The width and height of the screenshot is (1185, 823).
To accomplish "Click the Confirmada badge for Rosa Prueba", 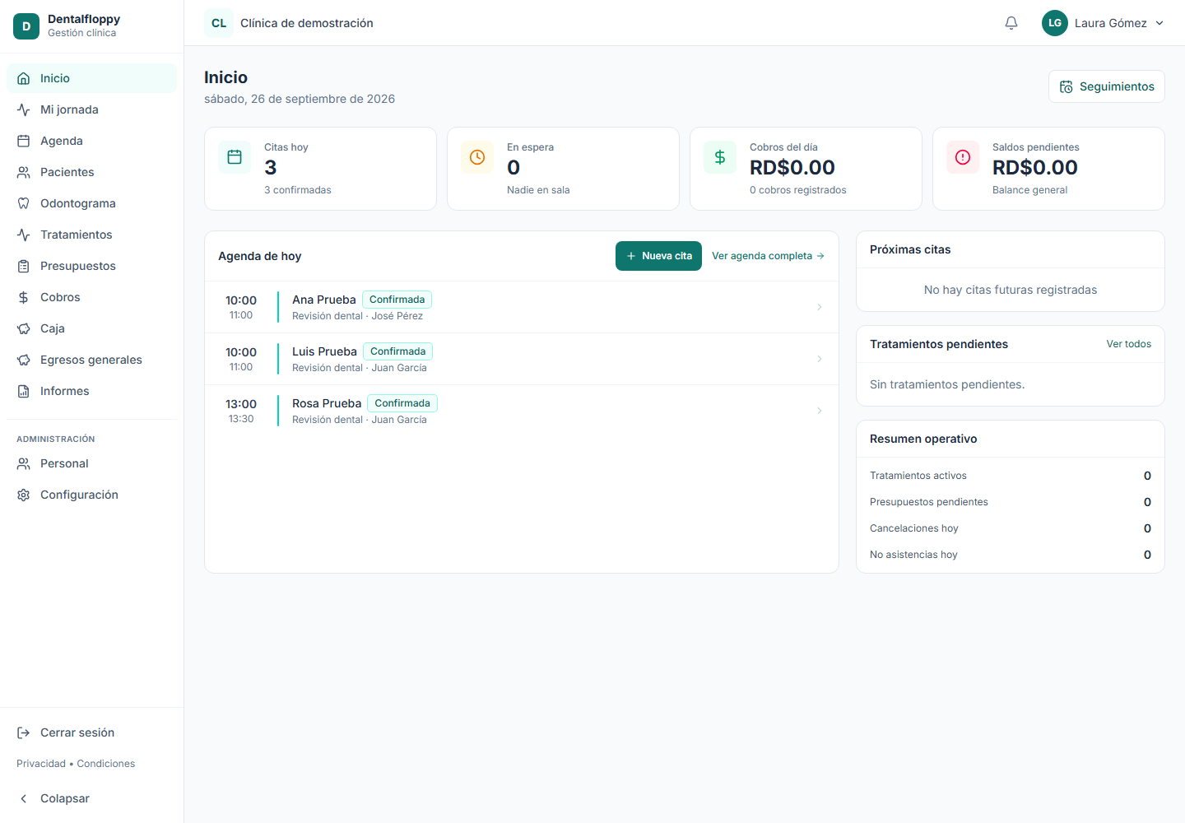I will point(402,403).
